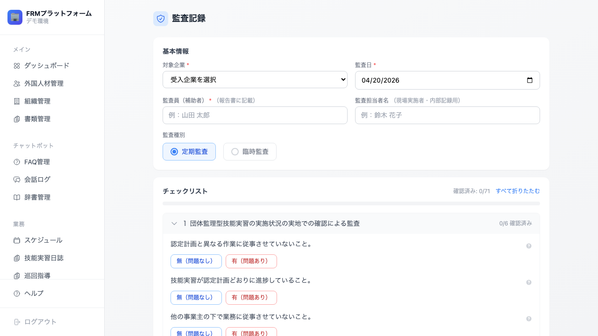This screenshot has width=598, height=336.
Task: Click the チェックリスト heading
Action: pos(185,191)
